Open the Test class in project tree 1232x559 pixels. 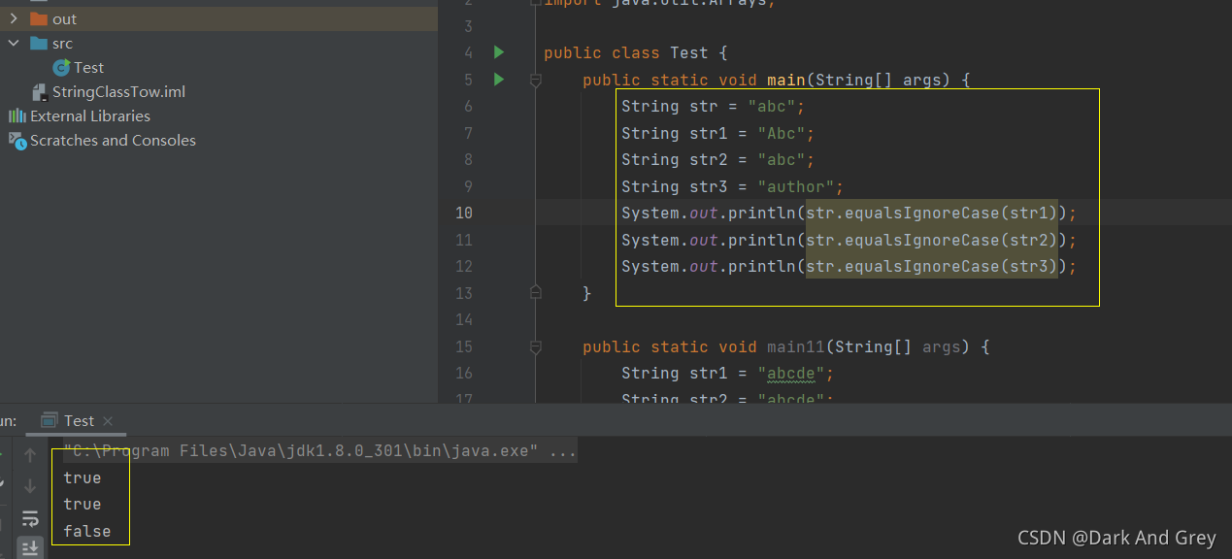pos(88,67)
